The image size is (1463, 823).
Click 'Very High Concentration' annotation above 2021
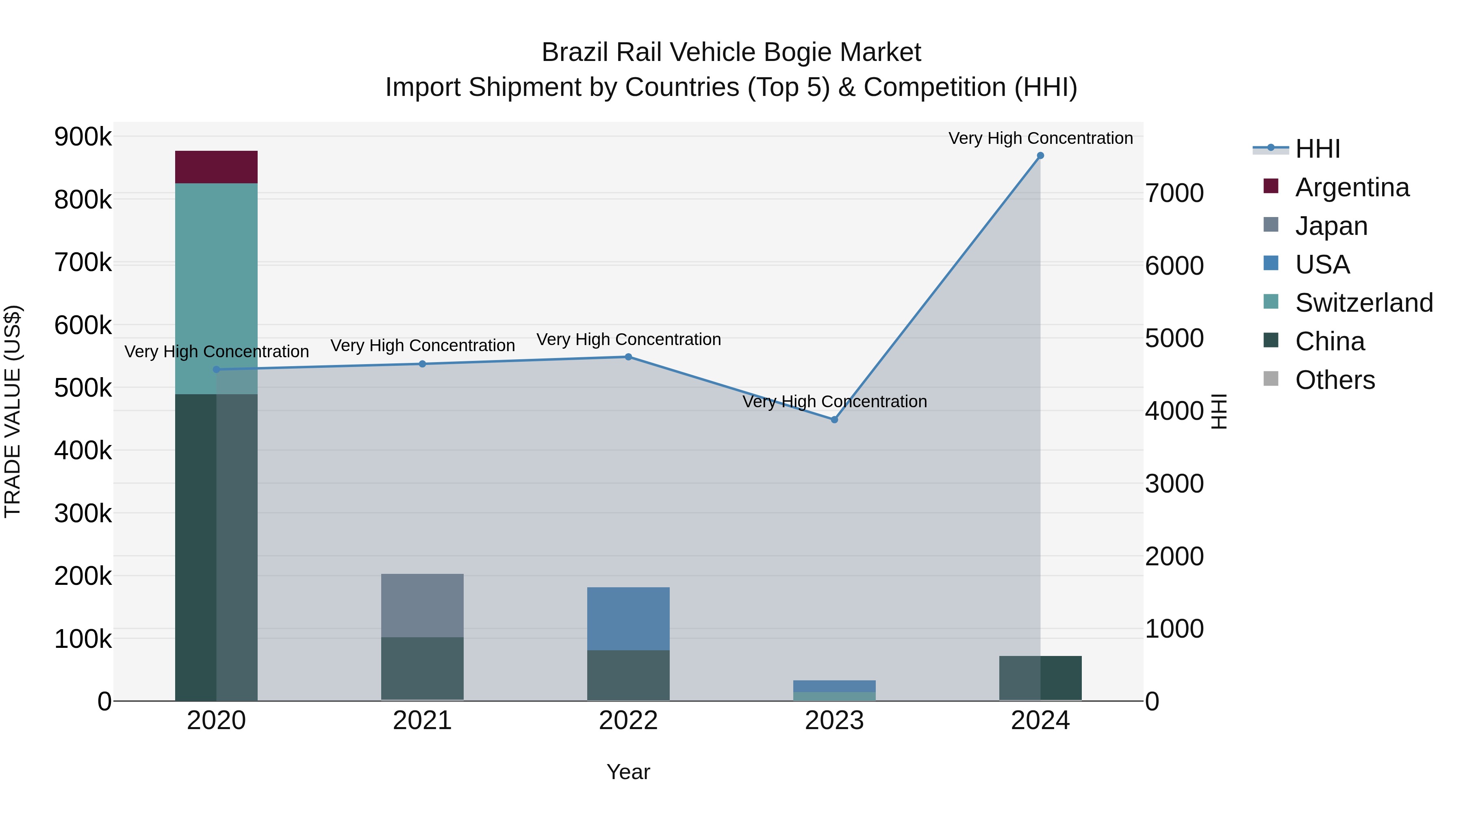click(x=423, y=346)
